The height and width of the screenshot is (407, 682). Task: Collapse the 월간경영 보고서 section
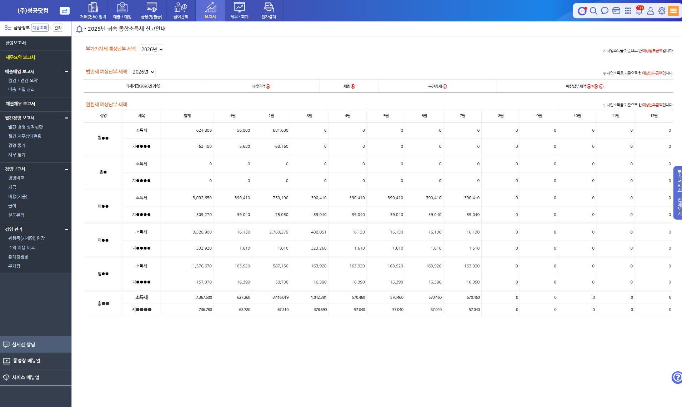[66, 118]
